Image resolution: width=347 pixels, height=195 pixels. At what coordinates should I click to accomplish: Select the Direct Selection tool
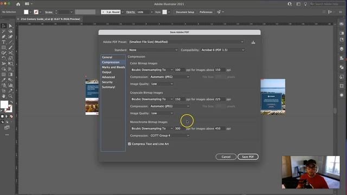10,26
